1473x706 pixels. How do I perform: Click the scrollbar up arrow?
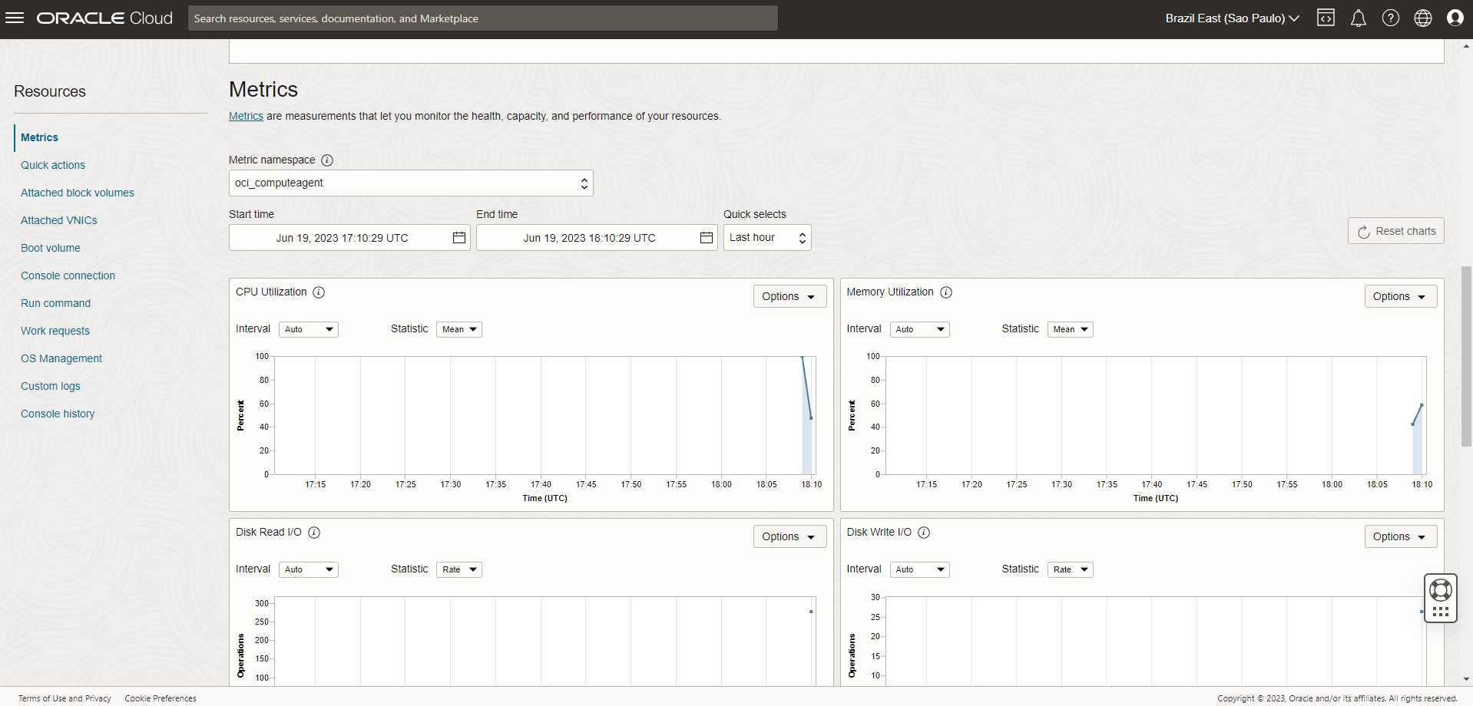coord(1467,46)
